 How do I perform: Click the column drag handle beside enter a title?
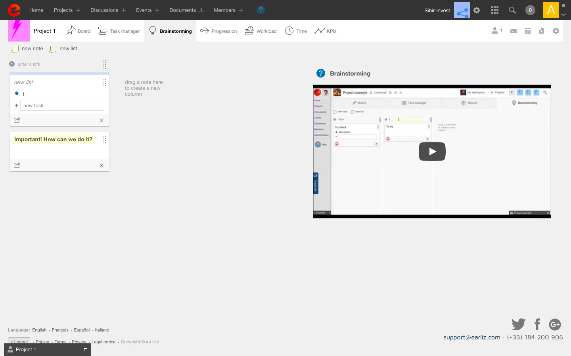tap(105, 64)
